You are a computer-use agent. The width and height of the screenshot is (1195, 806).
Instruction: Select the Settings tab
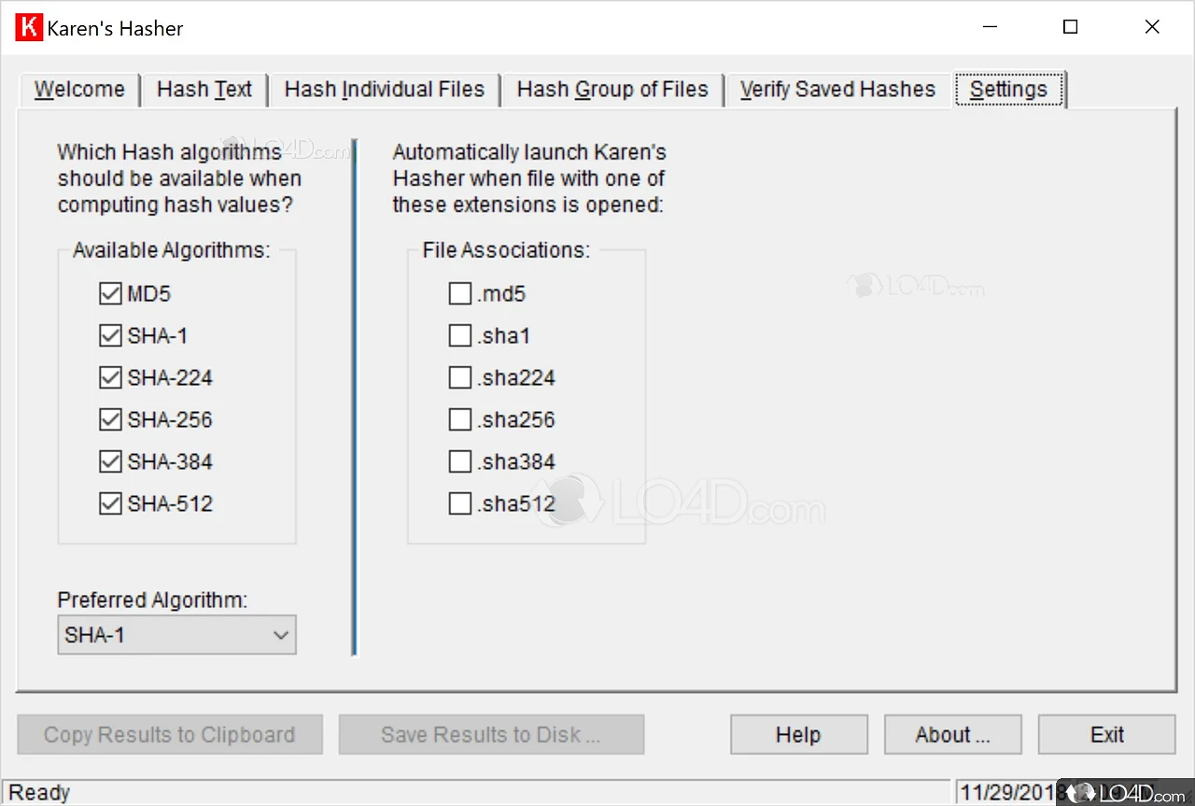coord(1009,90)
